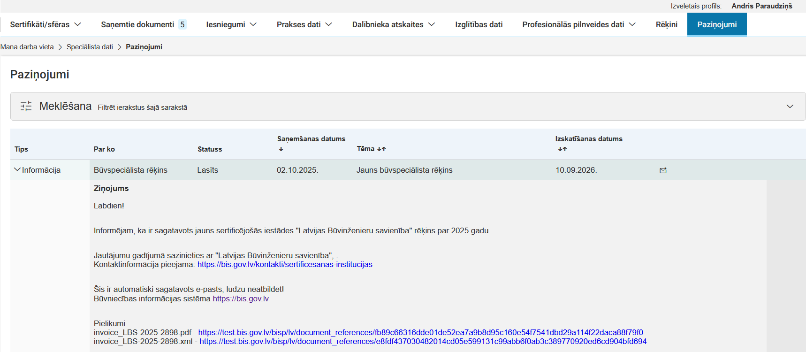Click the Par ko column header
806x352 pixels.
(104, 149)
